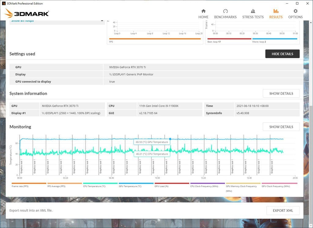Click the DISPLAY1 Generic PnP Monitor value
The image size is (313, 228).
click(x=131, y=74)
